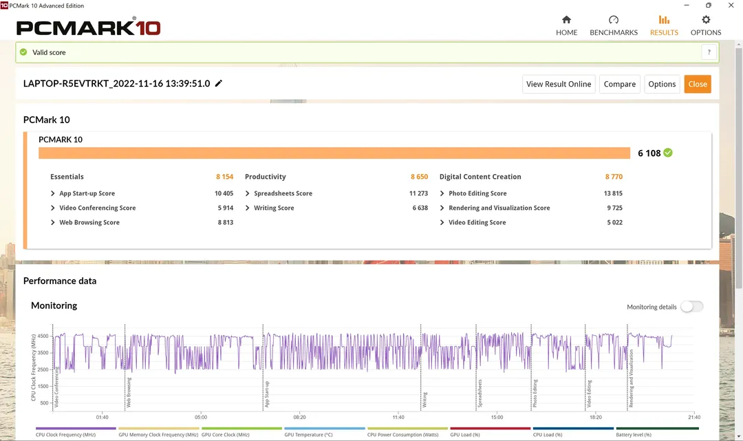743x441 pixels.
Task: Open the Benchmarks gauge icon
Action: tap(614, 20)
